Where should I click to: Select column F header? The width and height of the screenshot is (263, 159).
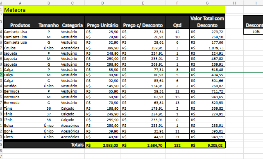click(177, 3)
